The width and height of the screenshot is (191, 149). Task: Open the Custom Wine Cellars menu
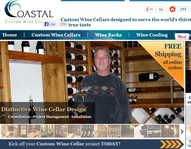[x=56, y=35]
